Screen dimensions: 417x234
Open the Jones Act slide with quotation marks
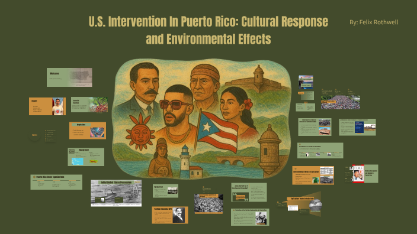tap(249, 193)
